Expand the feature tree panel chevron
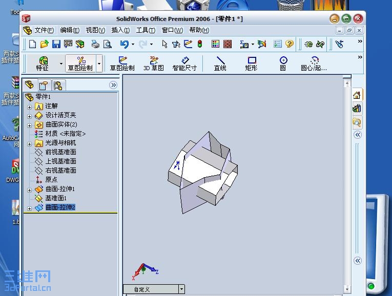This screenshot has height=296, width=392. [113, 85]
